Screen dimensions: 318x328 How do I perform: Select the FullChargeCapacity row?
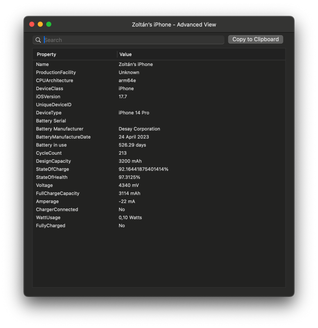(x=159, y=193)
